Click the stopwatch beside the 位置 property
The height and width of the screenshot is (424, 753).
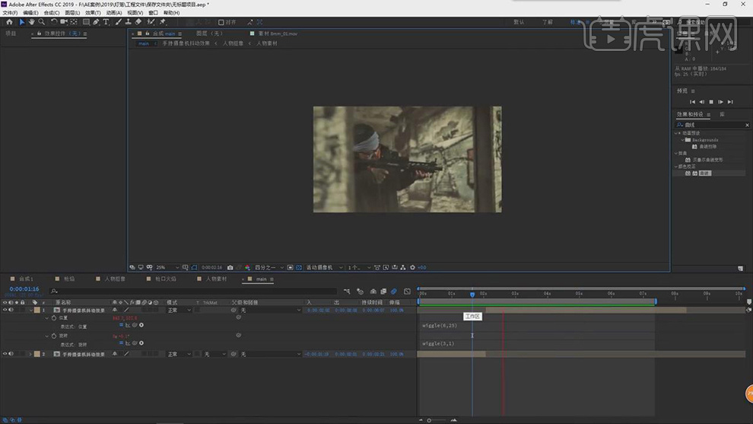(54, 317)
